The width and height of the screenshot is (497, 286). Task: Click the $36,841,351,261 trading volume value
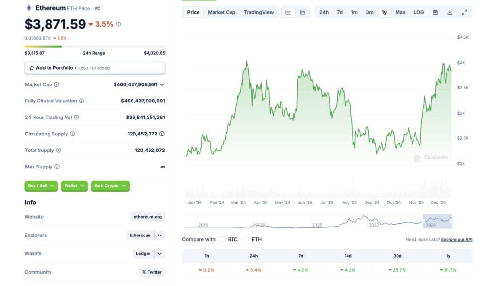click(146, 118)
